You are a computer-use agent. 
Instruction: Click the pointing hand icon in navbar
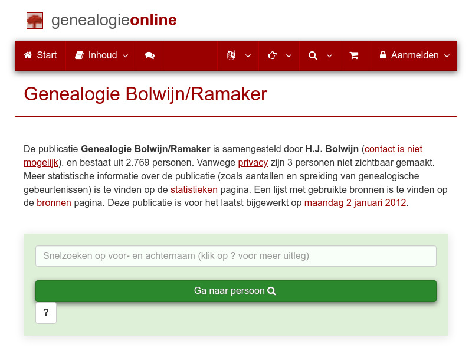pos(272,55)
